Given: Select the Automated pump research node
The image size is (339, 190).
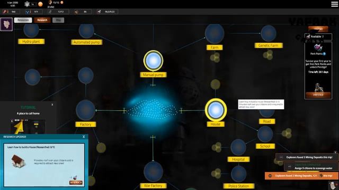Looking at the screenshot, I should click(86, 31).
